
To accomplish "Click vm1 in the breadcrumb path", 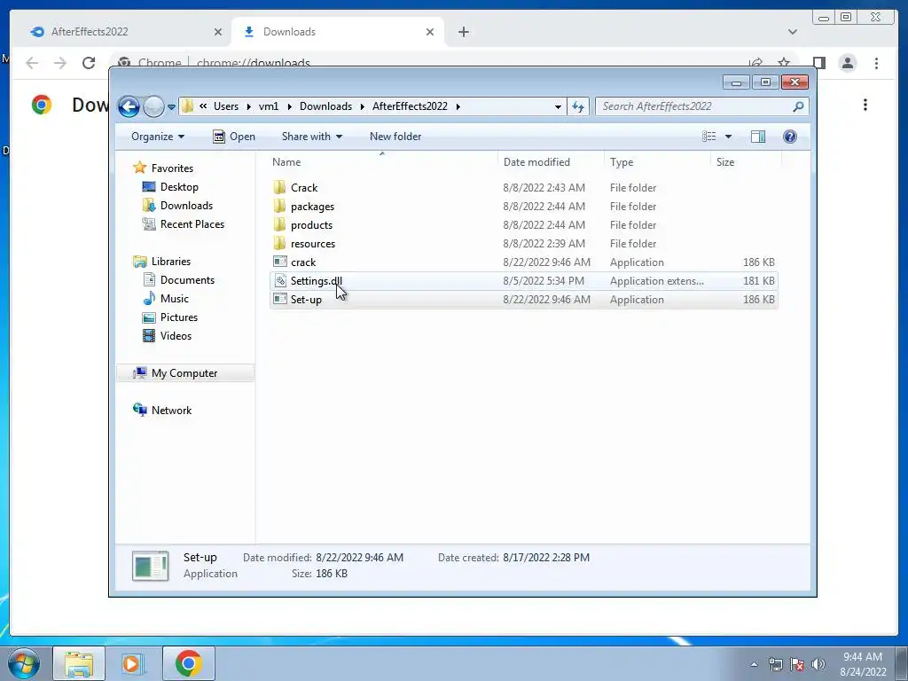I will [x=269, y=106].
